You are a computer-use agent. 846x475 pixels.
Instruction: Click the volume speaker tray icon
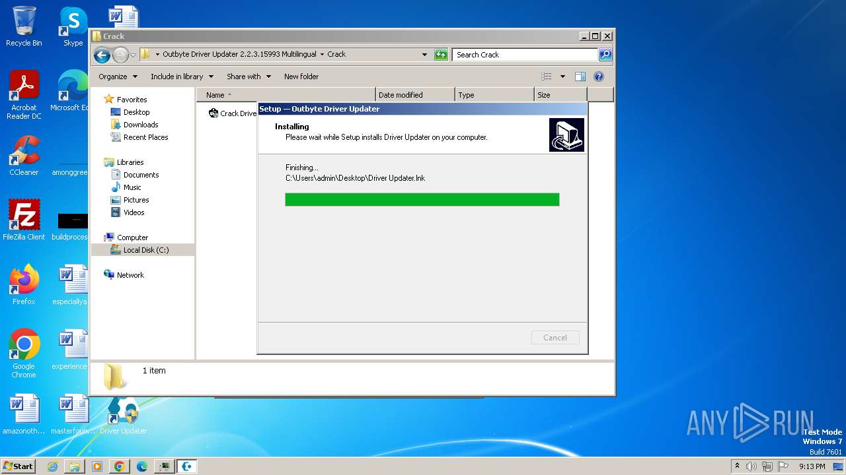(751, 466)
